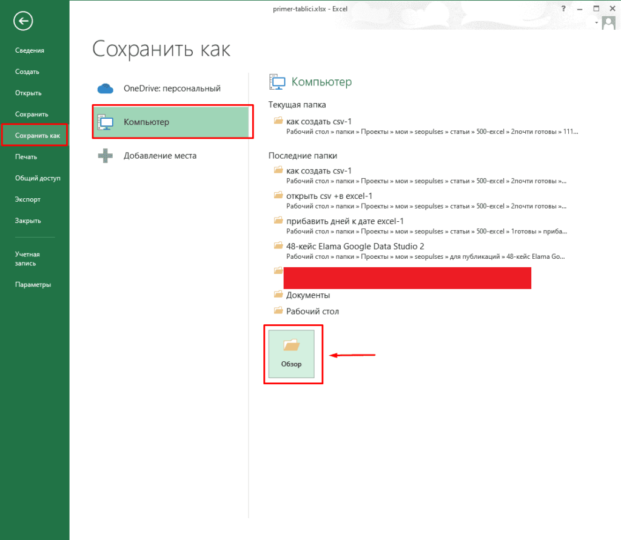621x540 pixels.
Task: Click the back arrow circle icon
Action: click(23, 21)
